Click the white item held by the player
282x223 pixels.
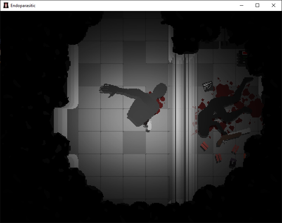pos(149,126)
